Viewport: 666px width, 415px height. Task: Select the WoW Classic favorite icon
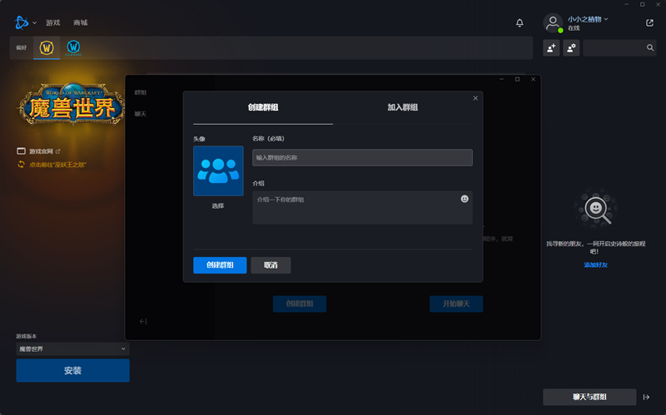73,47
